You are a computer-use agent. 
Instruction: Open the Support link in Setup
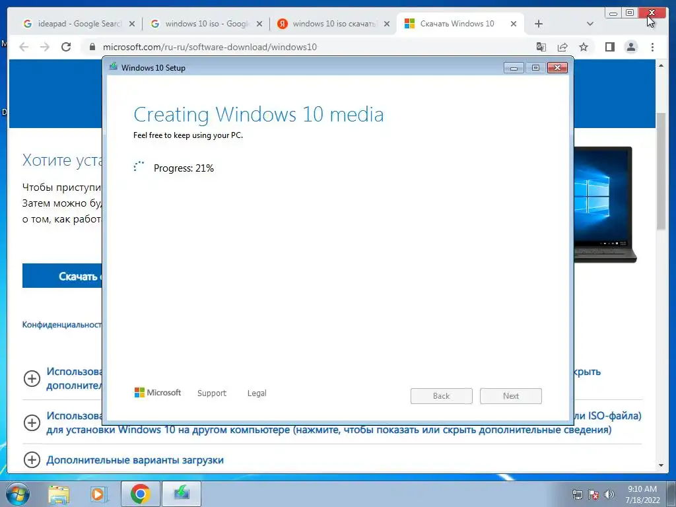212,393
